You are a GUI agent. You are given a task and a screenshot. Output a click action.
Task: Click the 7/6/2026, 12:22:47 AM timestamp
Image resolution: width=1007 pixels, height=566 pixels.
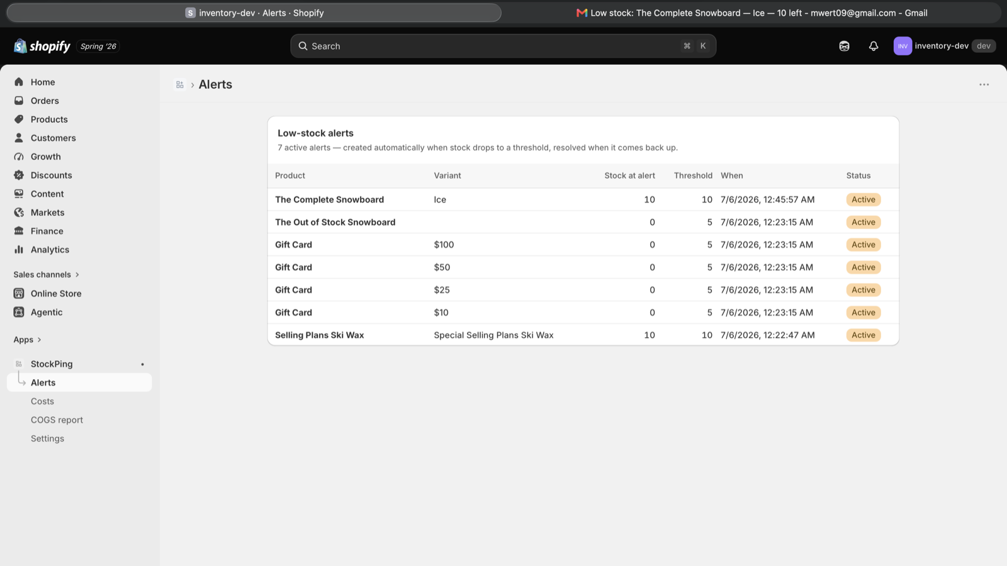click(x=767, y=335)
